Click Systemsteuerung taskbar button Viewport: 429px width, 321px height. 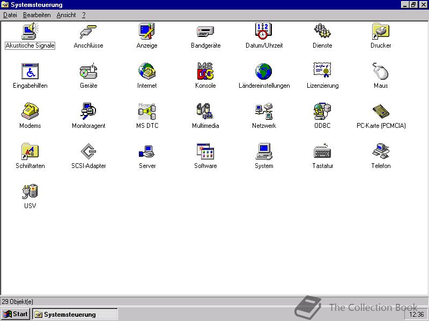[x=75, y=314]
